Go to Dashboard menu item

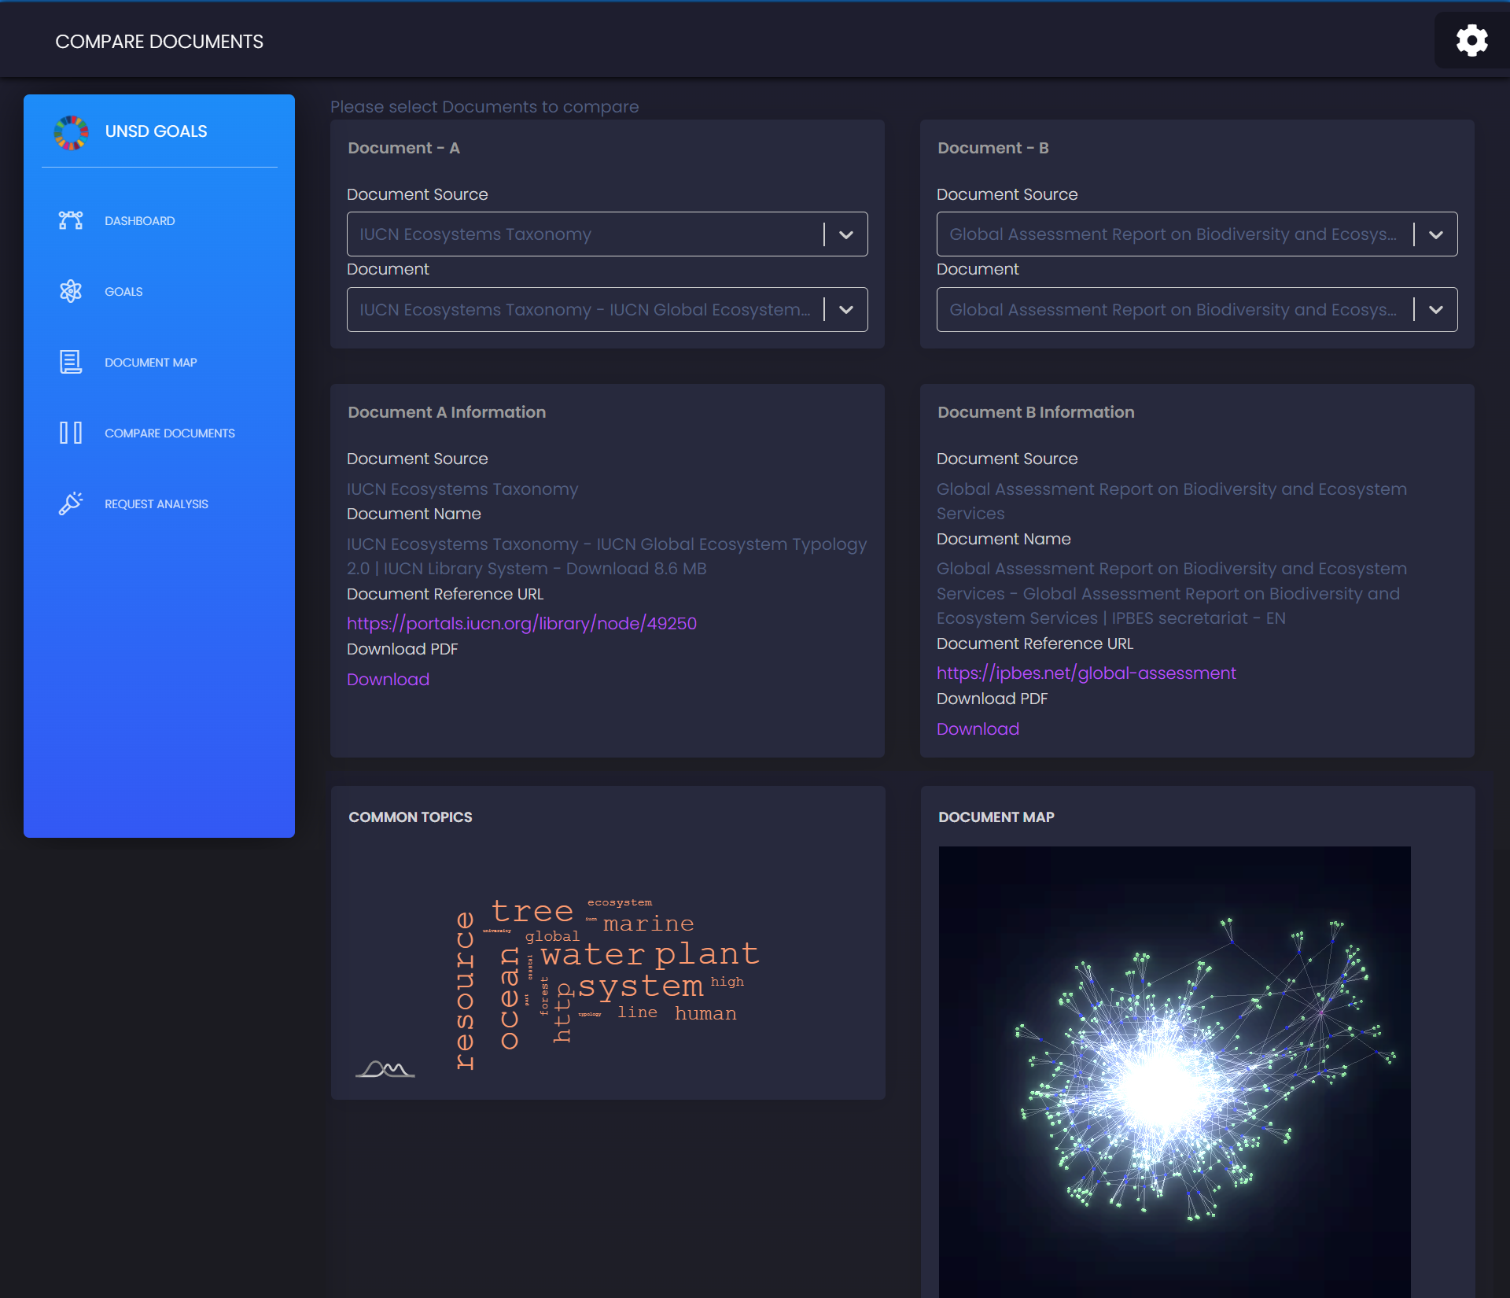[140, 221]
